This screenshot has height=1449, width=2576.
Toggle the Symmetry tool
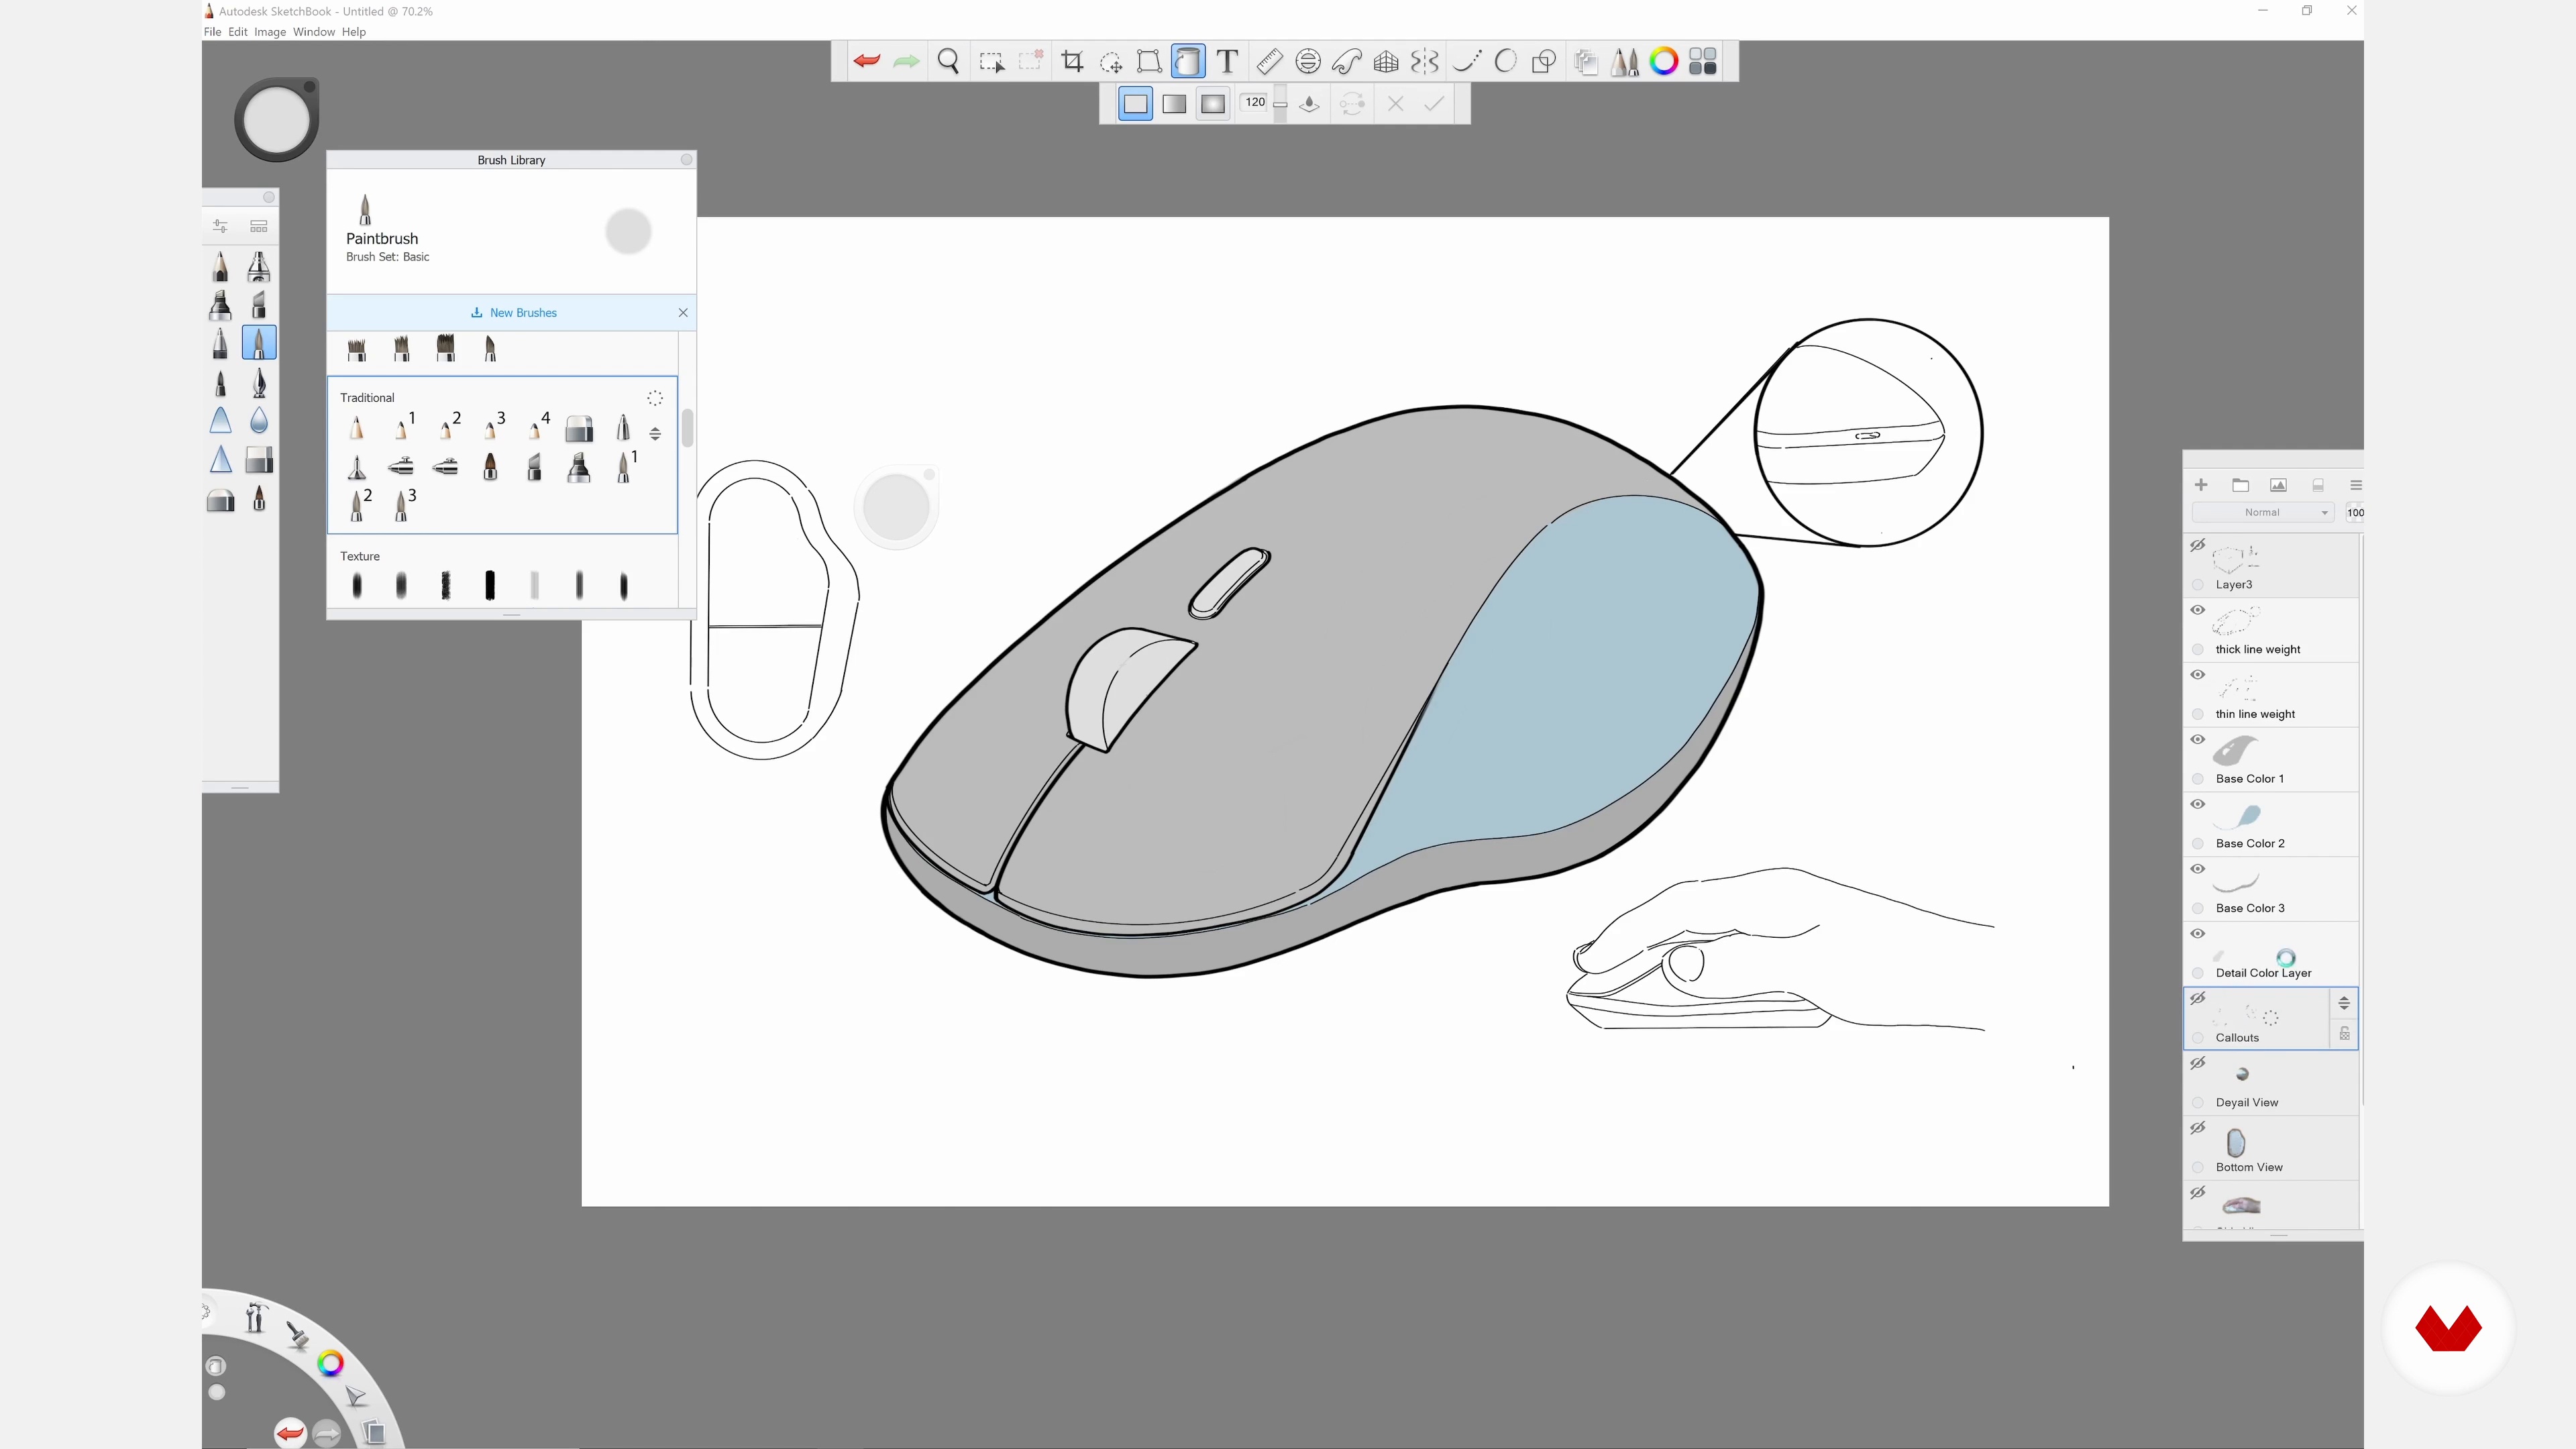[1425, 62]
